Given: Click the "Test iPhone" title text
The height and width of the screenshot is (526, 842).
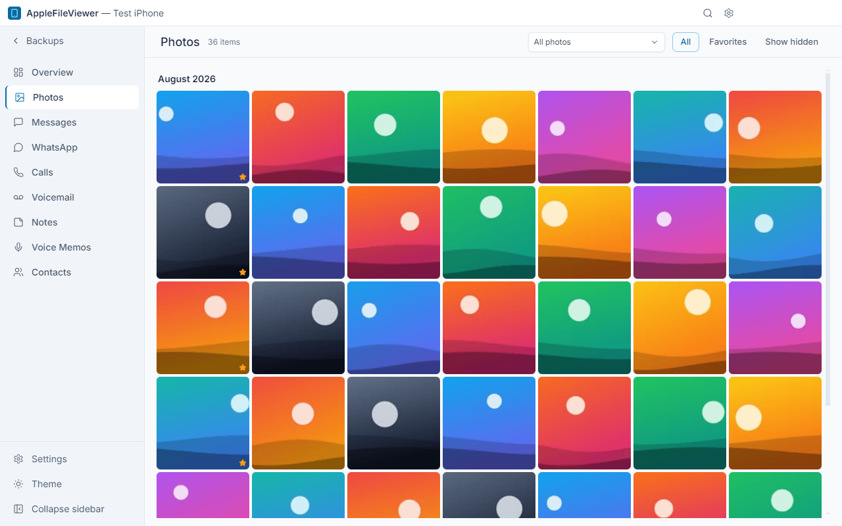Looking at the screenshot, I should 138,13.
